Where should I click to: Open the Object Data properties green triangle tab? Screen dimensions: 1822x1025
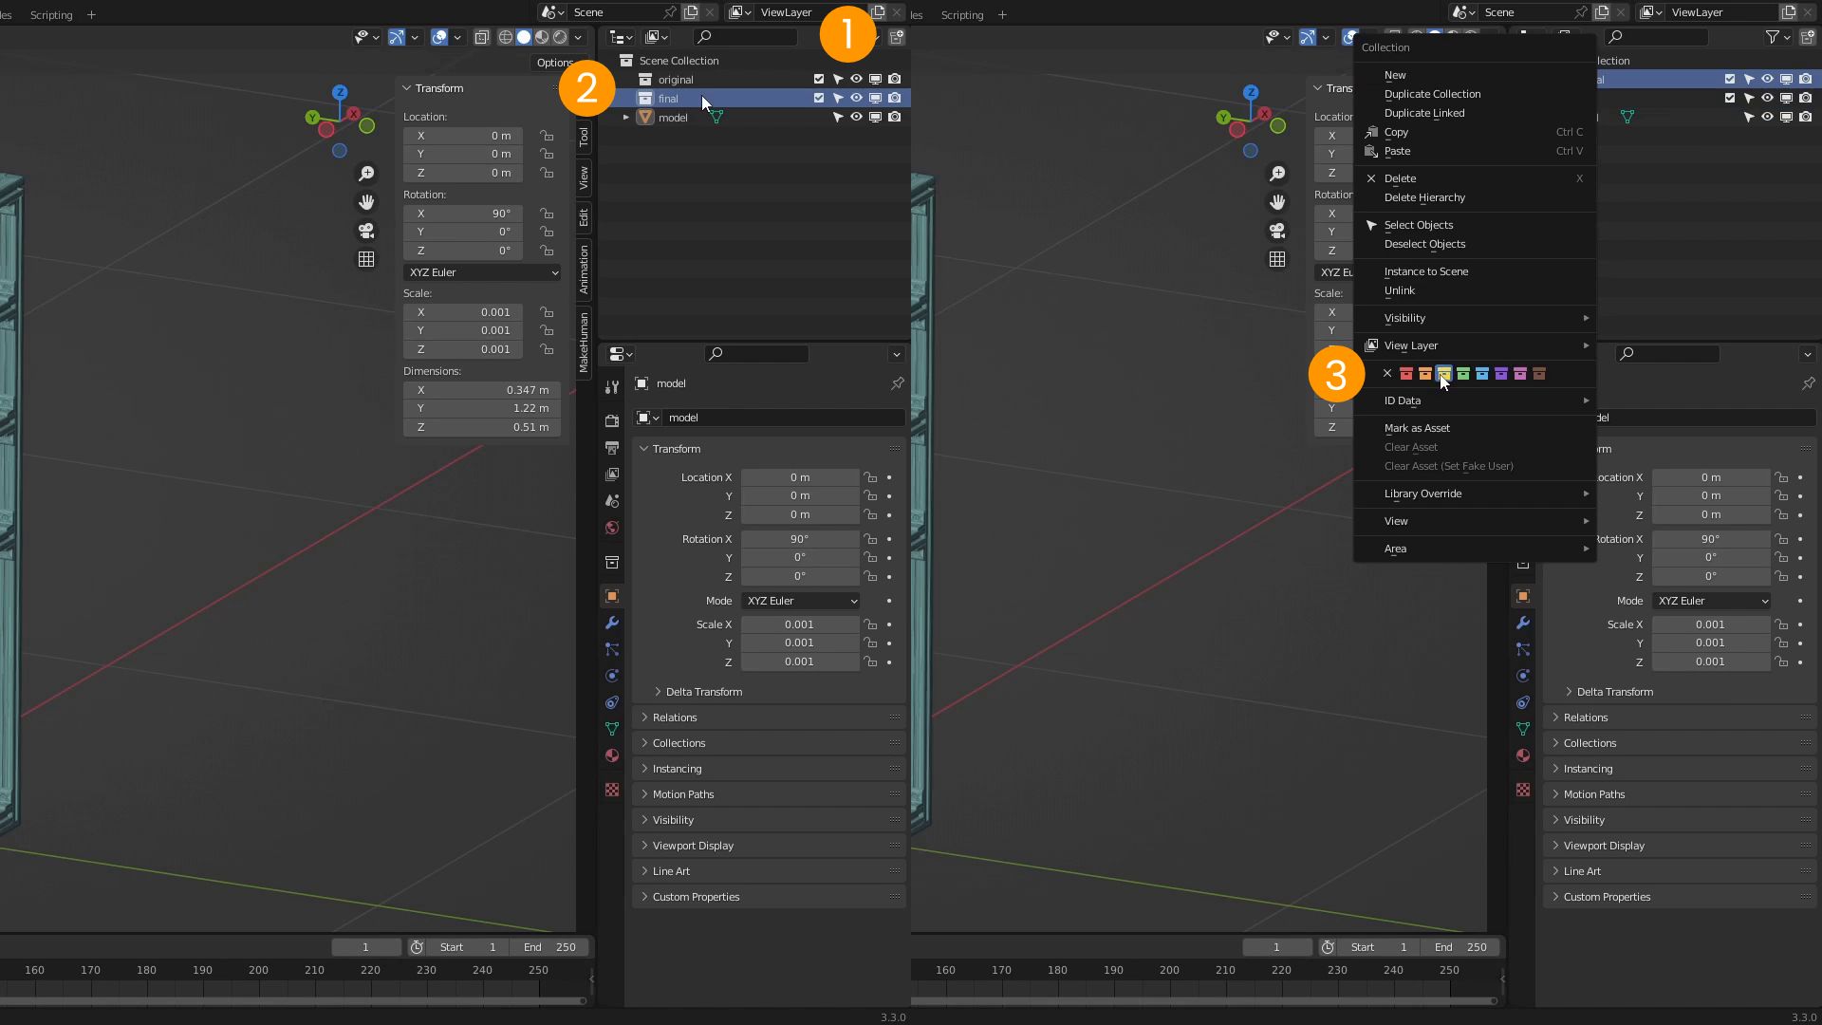pyautogui.click(x=612, y=727)
